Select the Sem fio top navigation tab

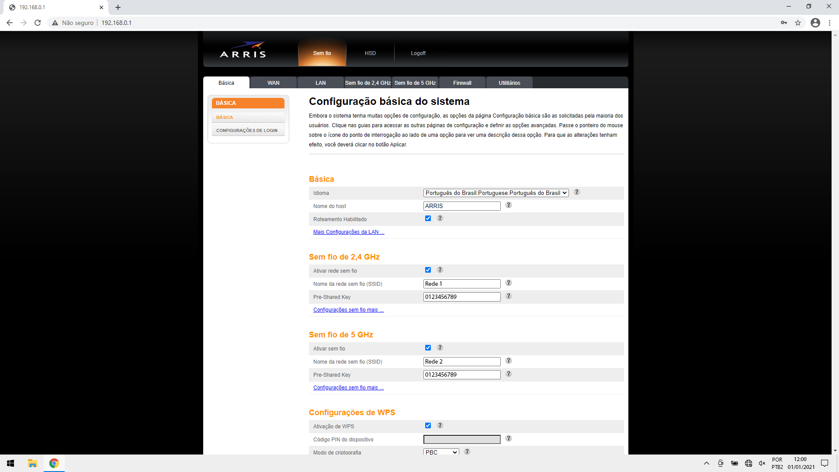(322, 53)
